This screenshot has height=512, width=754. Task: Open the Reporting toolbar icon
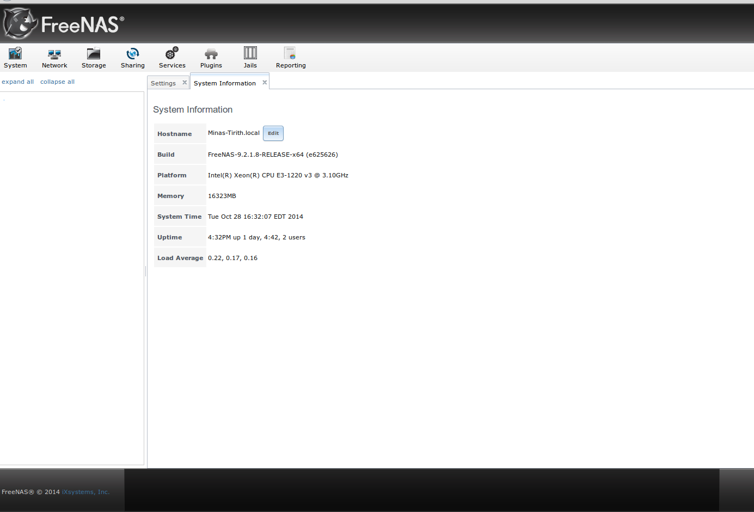[x=291, y=57]
